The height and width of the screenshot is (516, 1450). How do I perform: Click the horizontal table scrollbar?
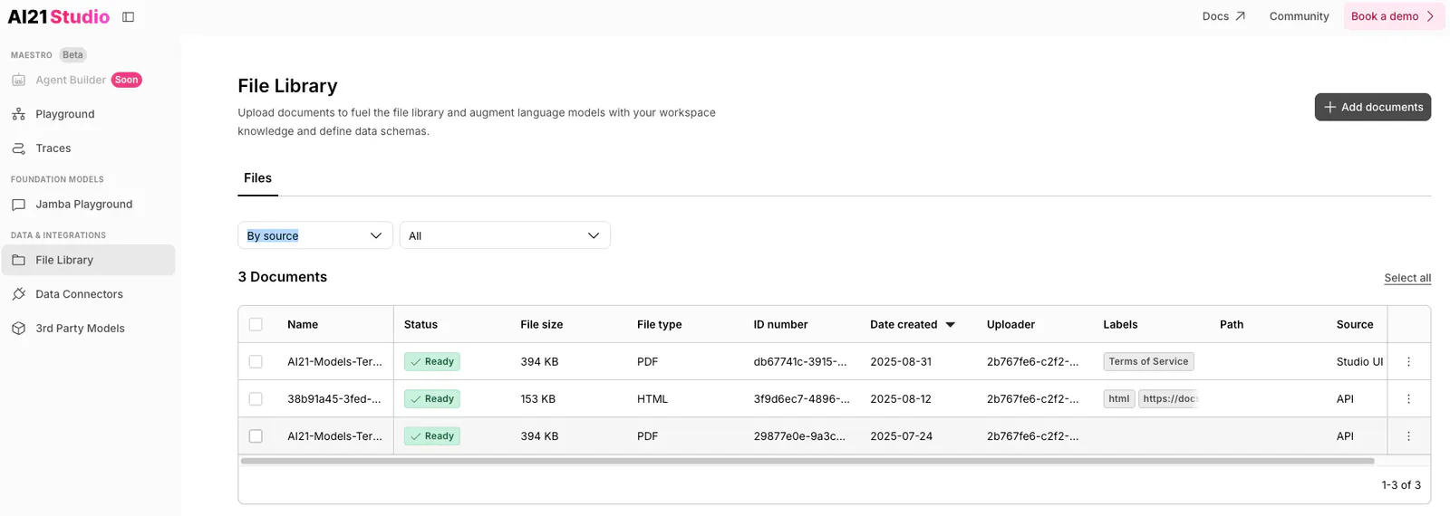[x=807, y=461]
